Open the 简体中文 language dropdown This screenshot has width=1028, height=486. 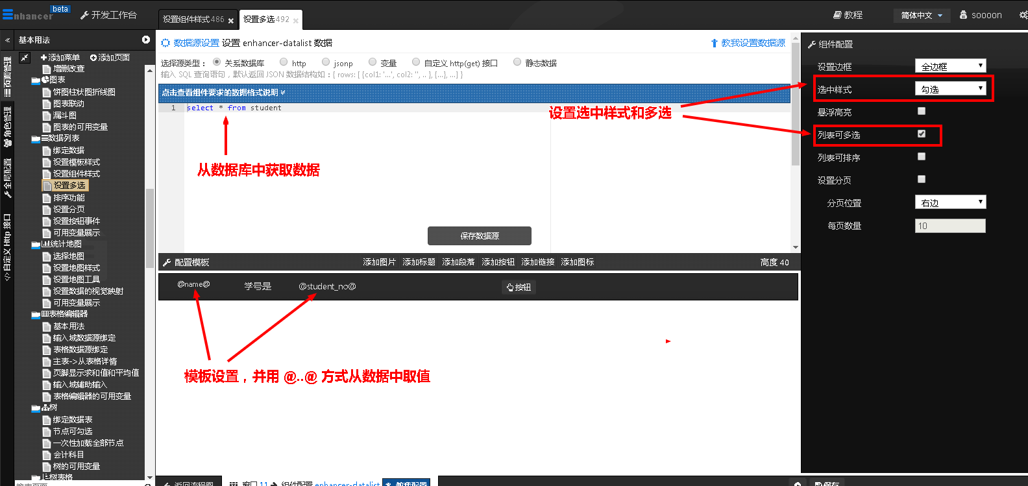[x=921, y=16]
